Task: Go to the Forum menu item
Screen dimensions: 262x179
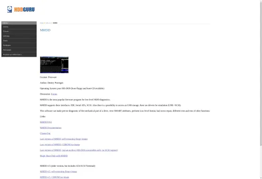Action: (19, 31)
